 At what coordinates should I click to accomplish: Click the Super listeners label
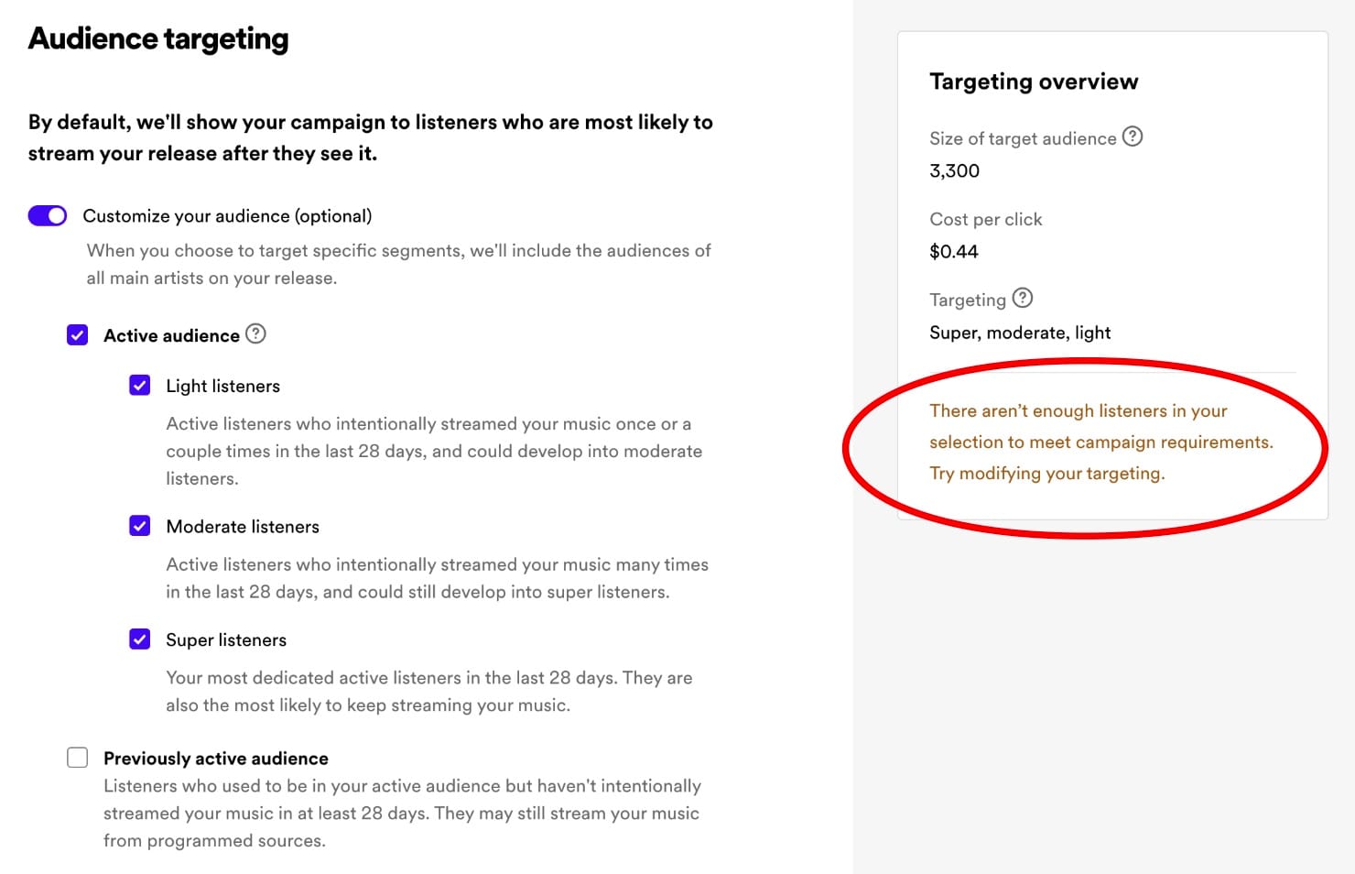[x=226, y=640]
